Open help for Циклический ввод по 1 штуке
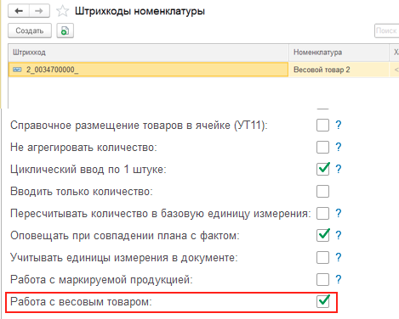Image resolution: width=399 pixels, height=319 pixels. 339,169
